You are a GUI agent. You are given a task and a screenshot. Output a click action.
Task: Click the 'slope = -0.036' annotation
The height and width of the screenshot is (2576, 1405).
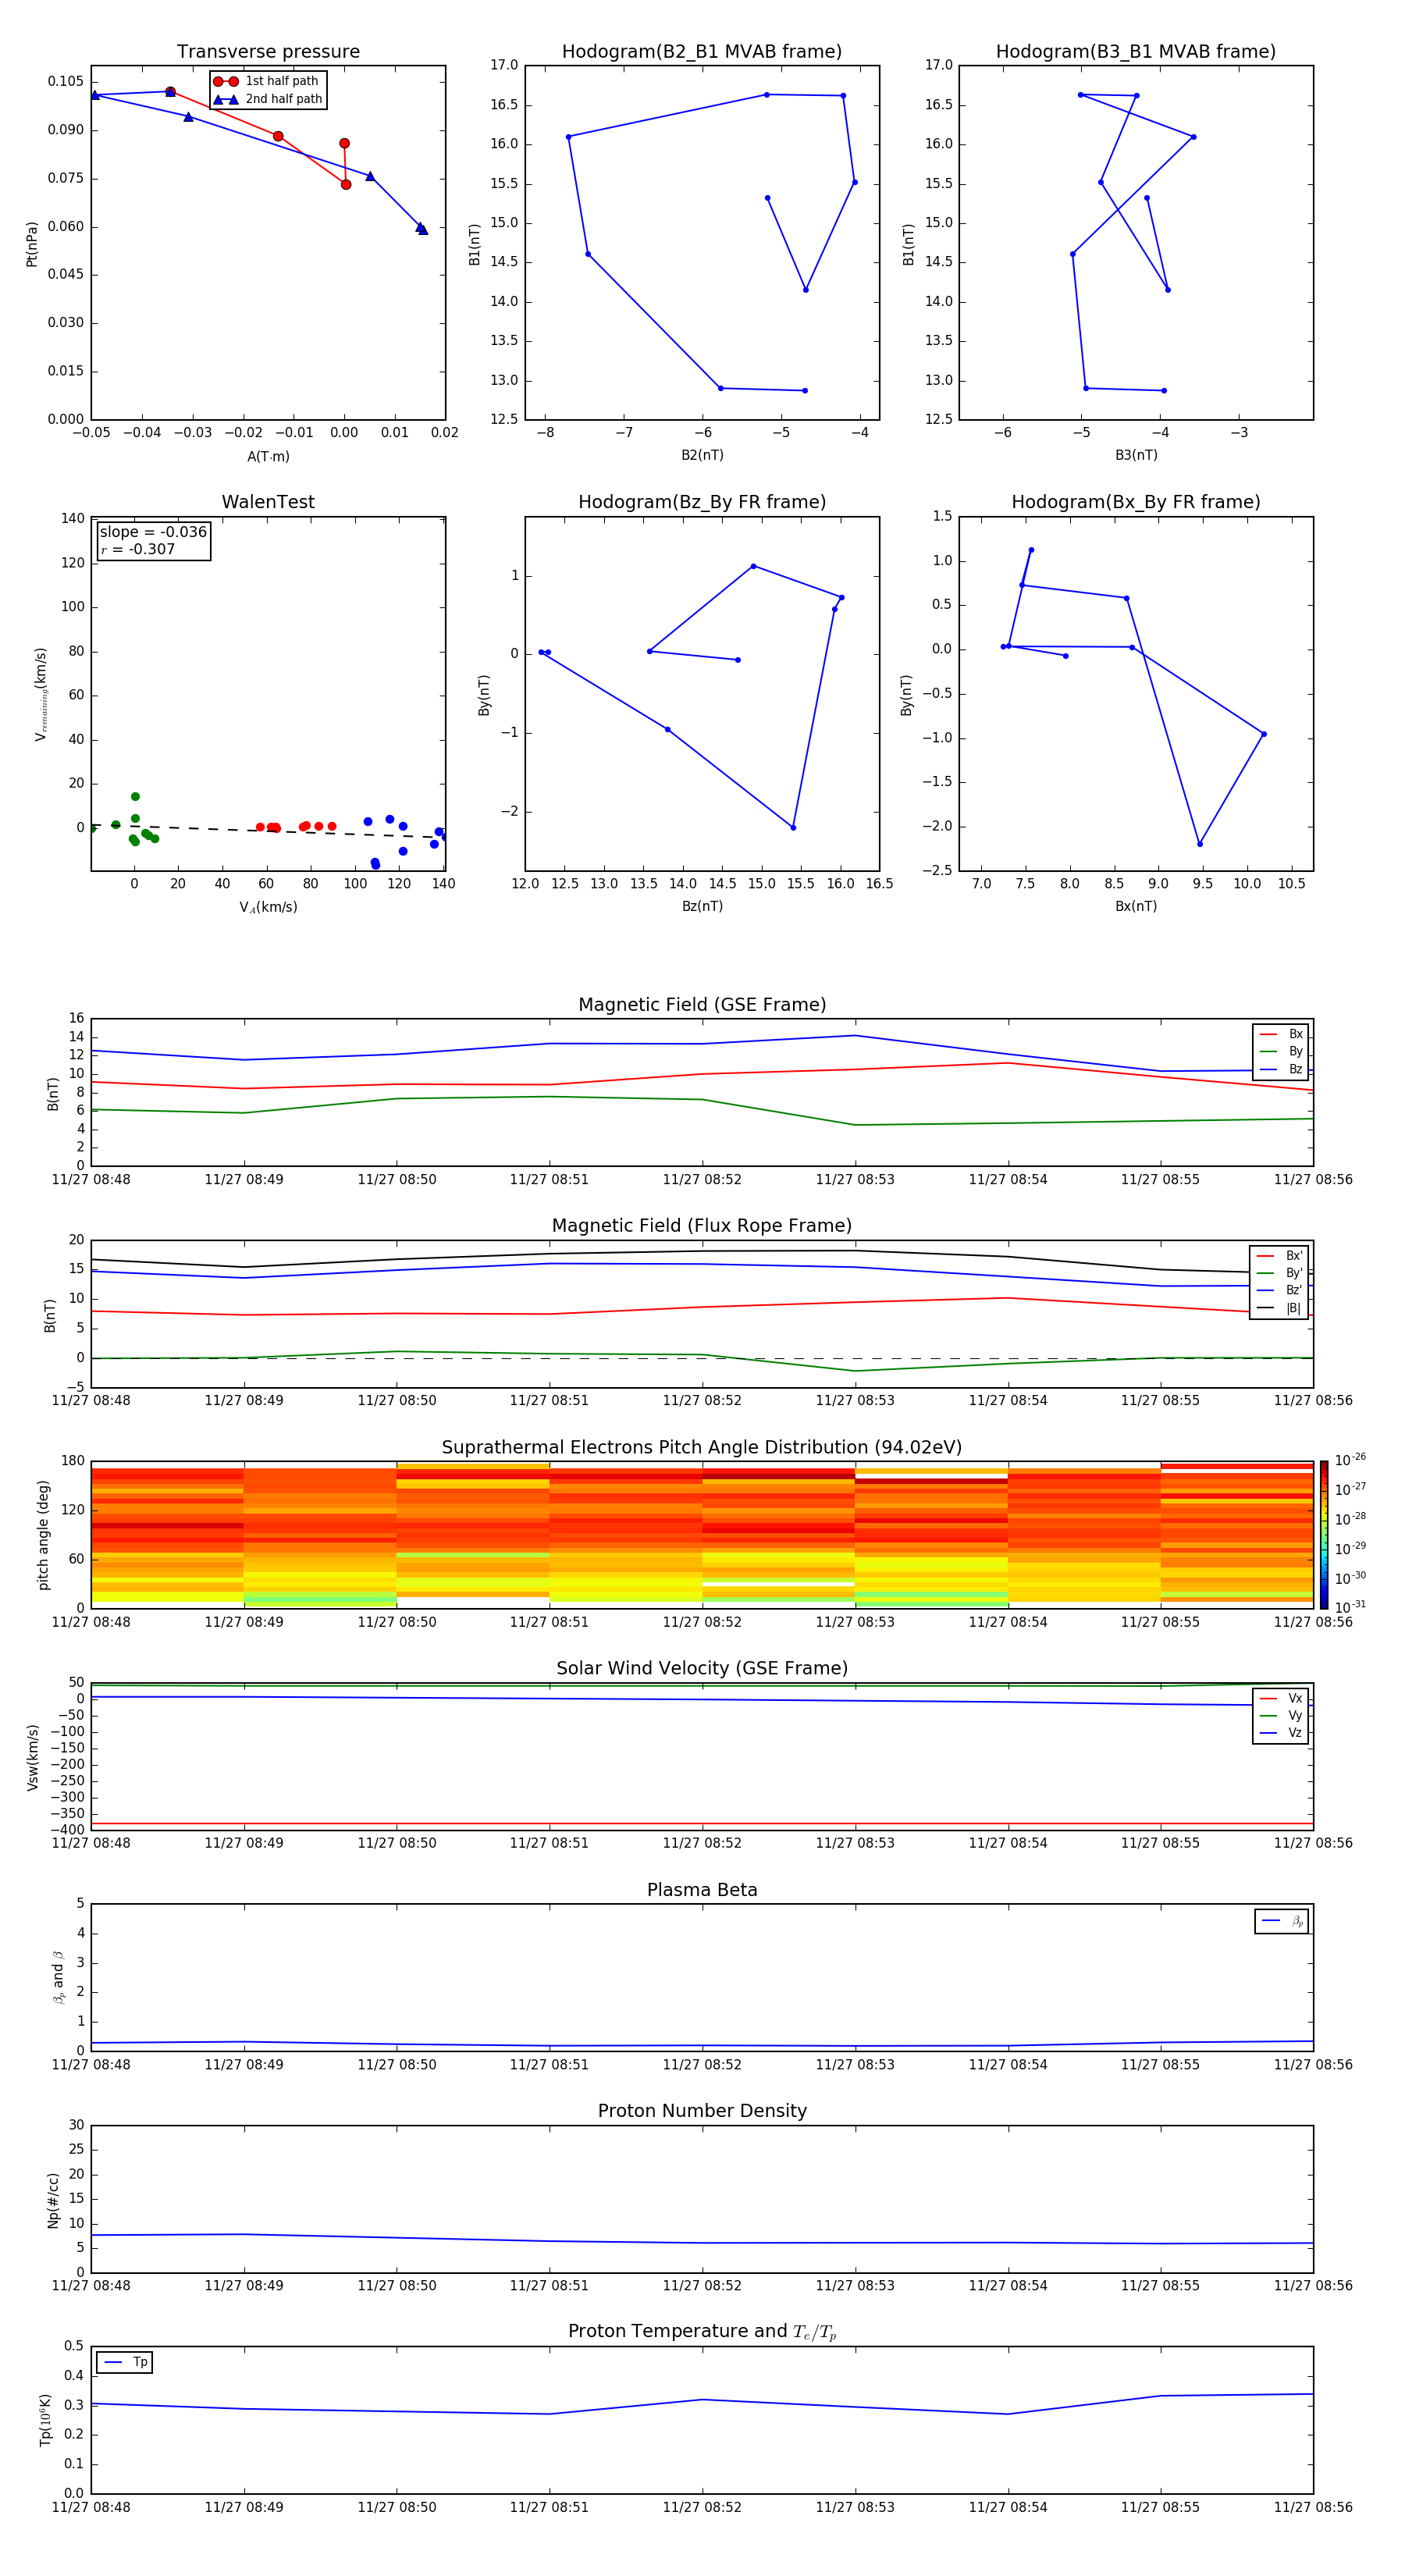click(x=153, y=532)
